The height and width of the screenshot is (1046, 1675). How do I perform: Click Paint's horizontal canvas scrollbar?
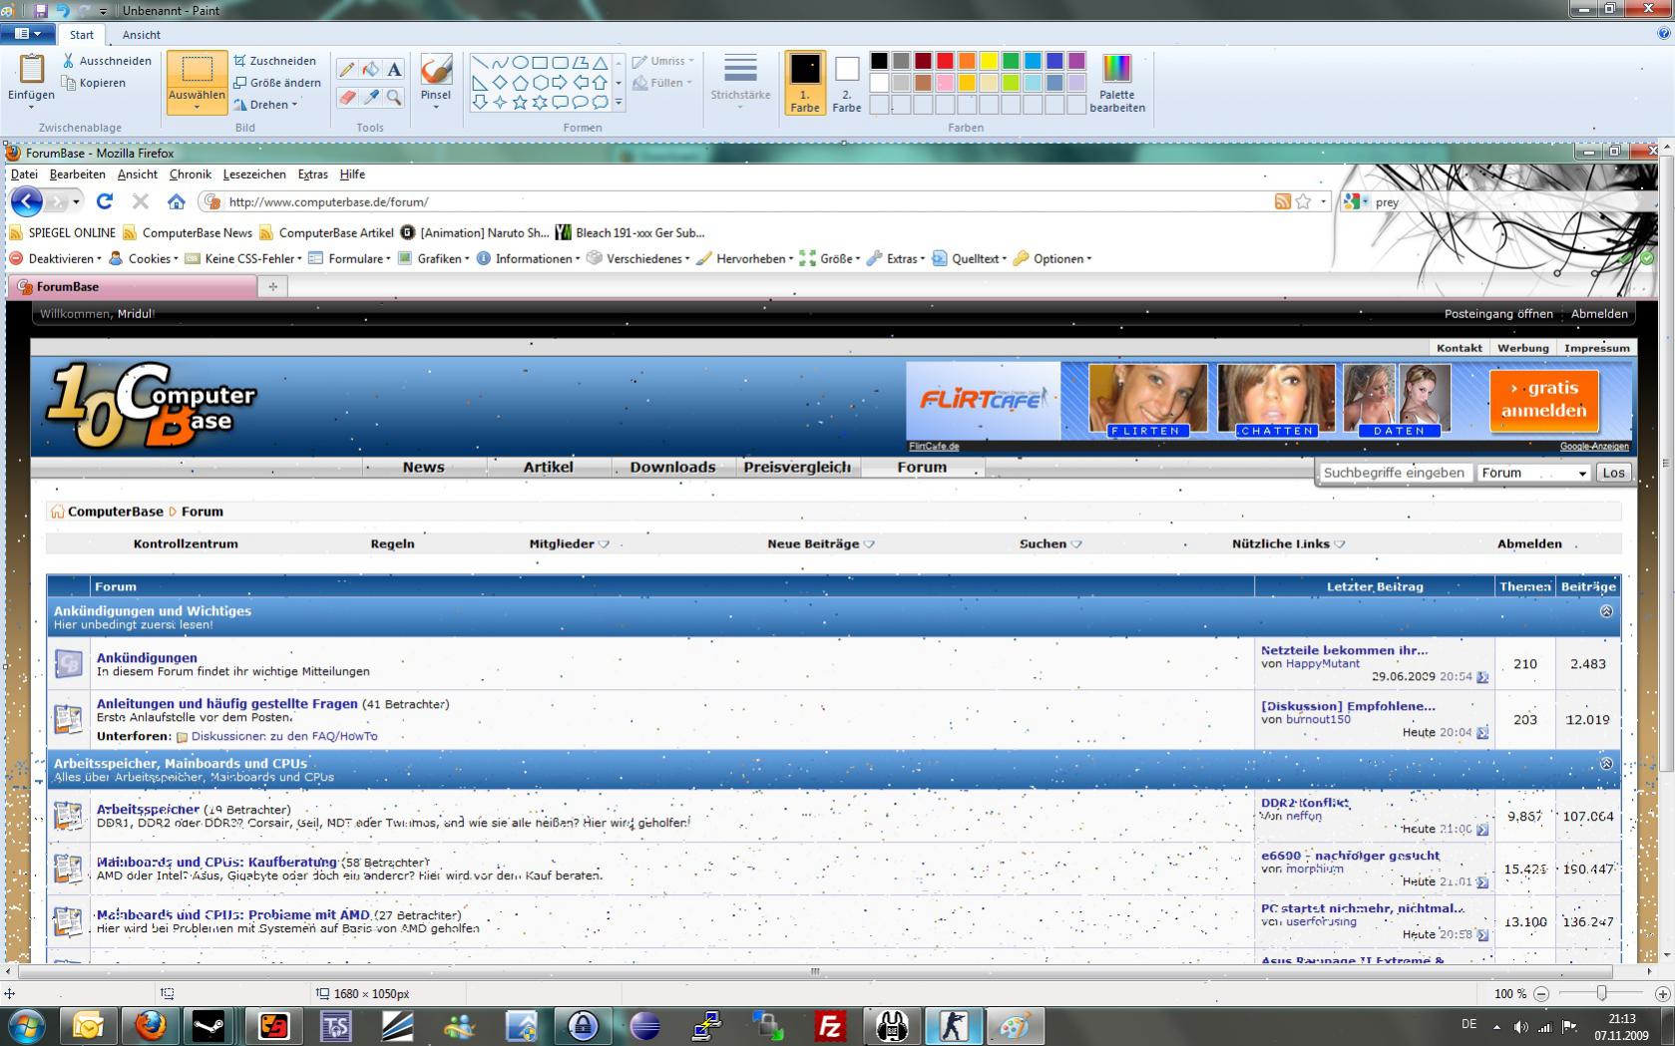(x=815, y=971)
